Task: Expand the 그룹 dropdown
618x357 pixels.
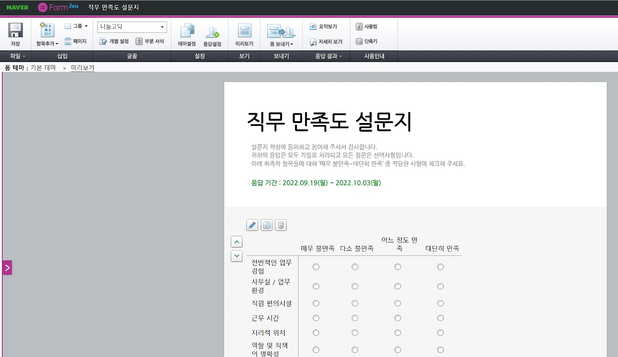Action: click(x=76, y=27)
